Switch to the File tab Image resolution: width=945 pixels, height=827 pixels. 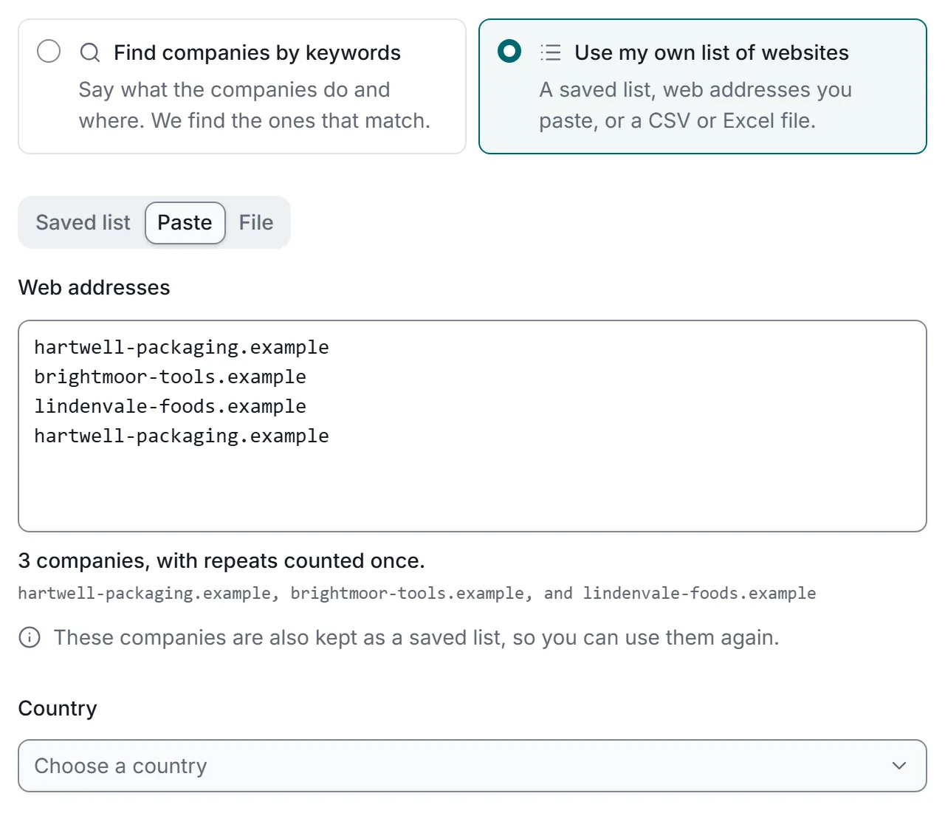[256, 222]
